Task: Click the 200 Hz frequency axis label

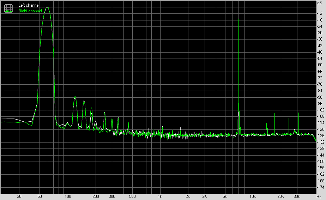Action: [x=96, y=196]
